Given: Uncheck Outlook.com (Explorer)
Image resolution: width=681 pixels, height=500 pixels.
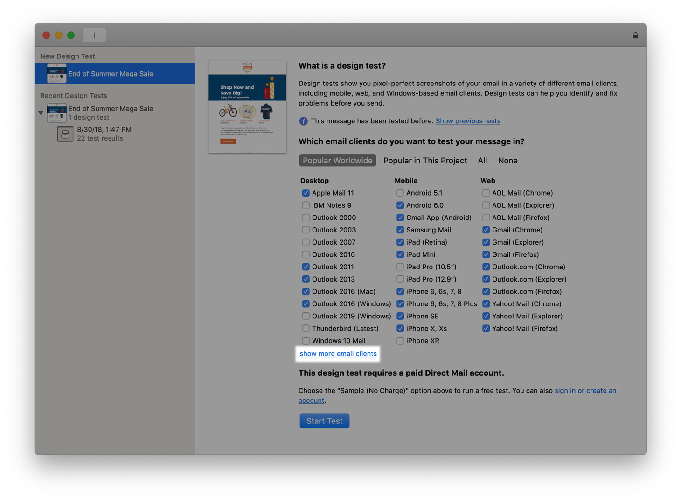Looking at the screenshot, I should tap(486, 279).
